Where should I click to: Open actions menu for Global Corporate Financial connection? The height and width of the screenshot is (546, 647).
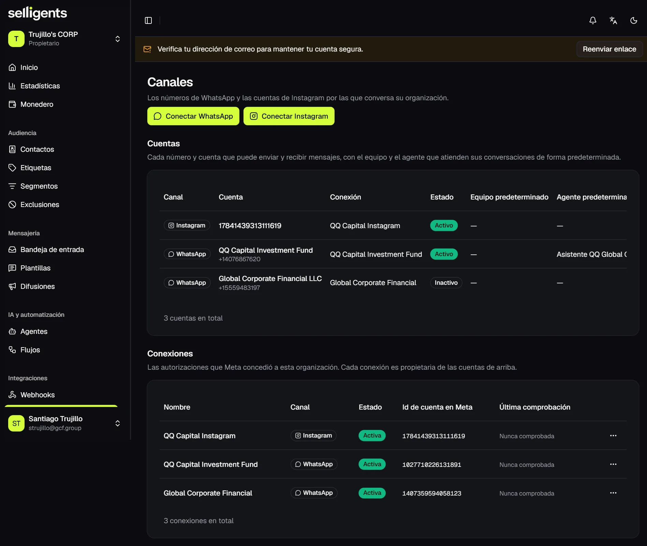[x=613, y=493]
